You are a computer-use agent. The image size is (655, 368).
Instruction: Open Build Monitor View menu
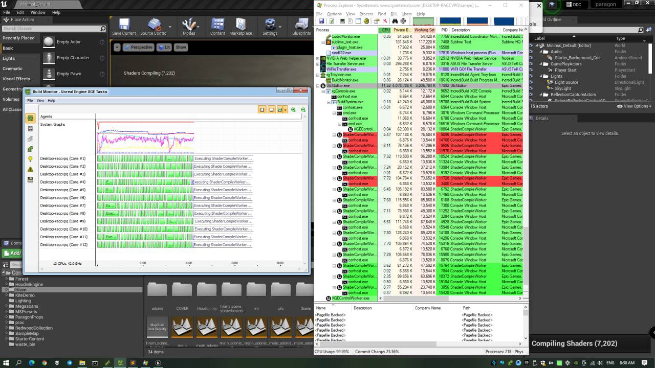(40, 101)
